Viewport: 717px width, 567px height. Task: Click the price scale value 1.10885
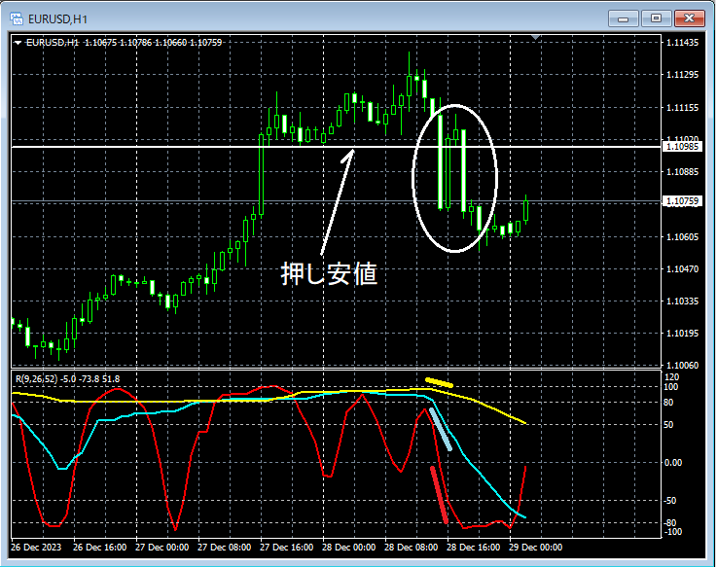click(x=683, y=172)
